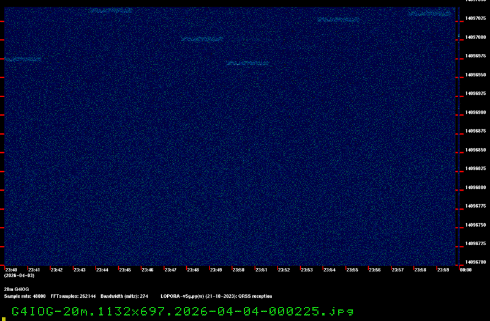Click the signal trace at 14097000 near 23:48
This screenshot has width=490, height=321.
202,39
